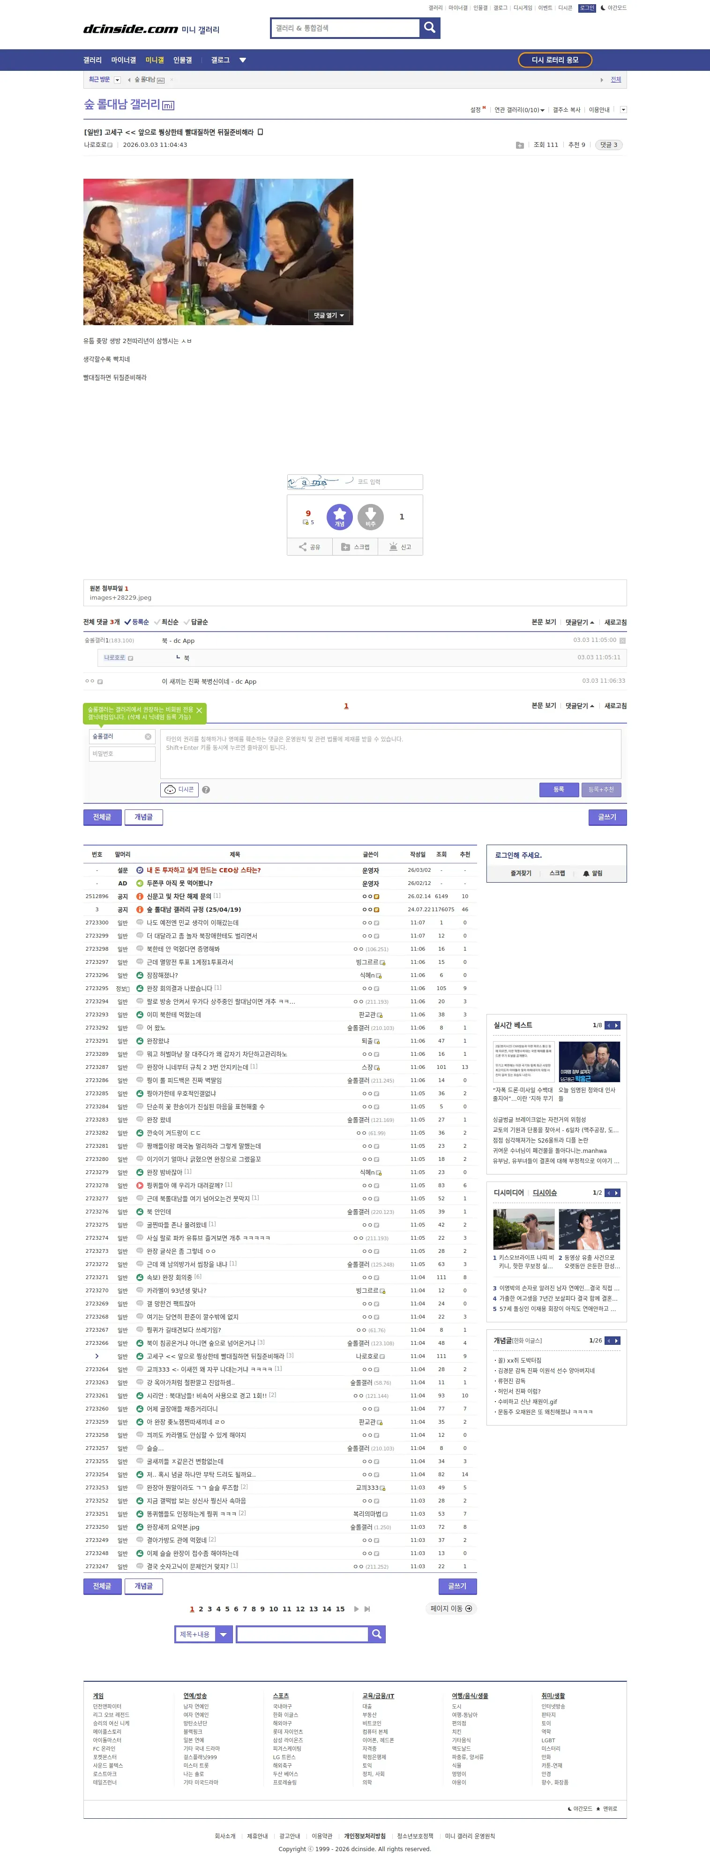Select 등록순 comment sort order
Viewport: 710px width, 1876px height.
pyautogui.click(x=136, y=622)
